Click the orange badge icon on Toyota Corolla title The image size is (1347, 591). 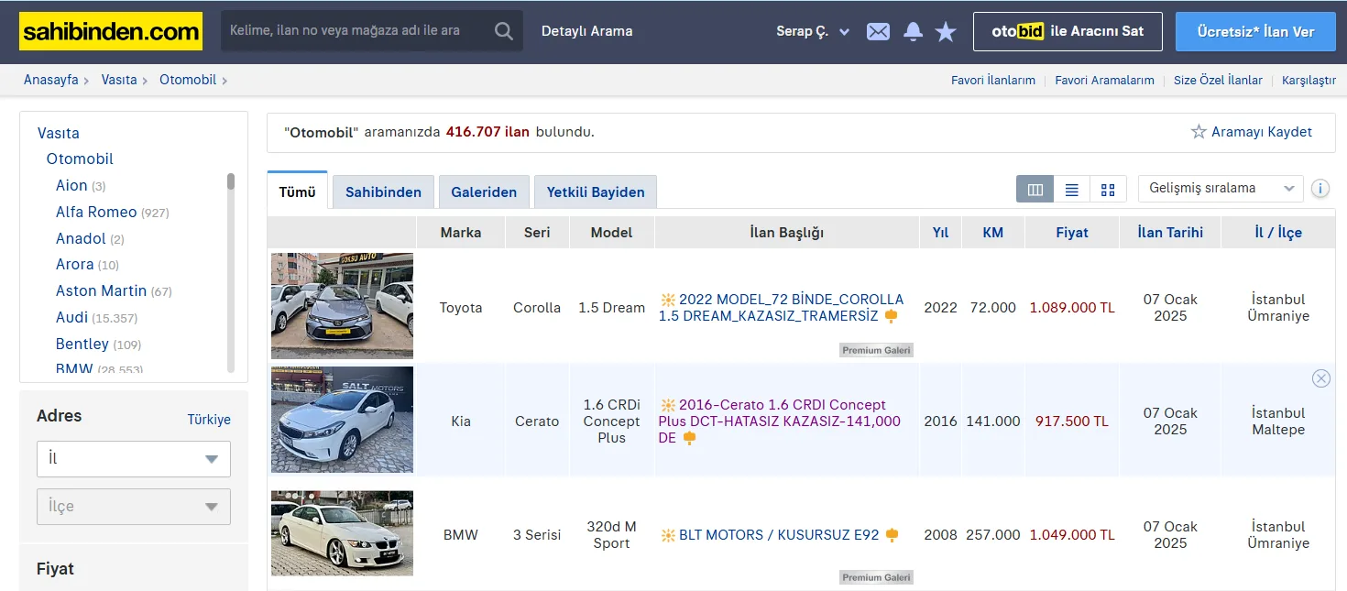click(x=890, y=316)
